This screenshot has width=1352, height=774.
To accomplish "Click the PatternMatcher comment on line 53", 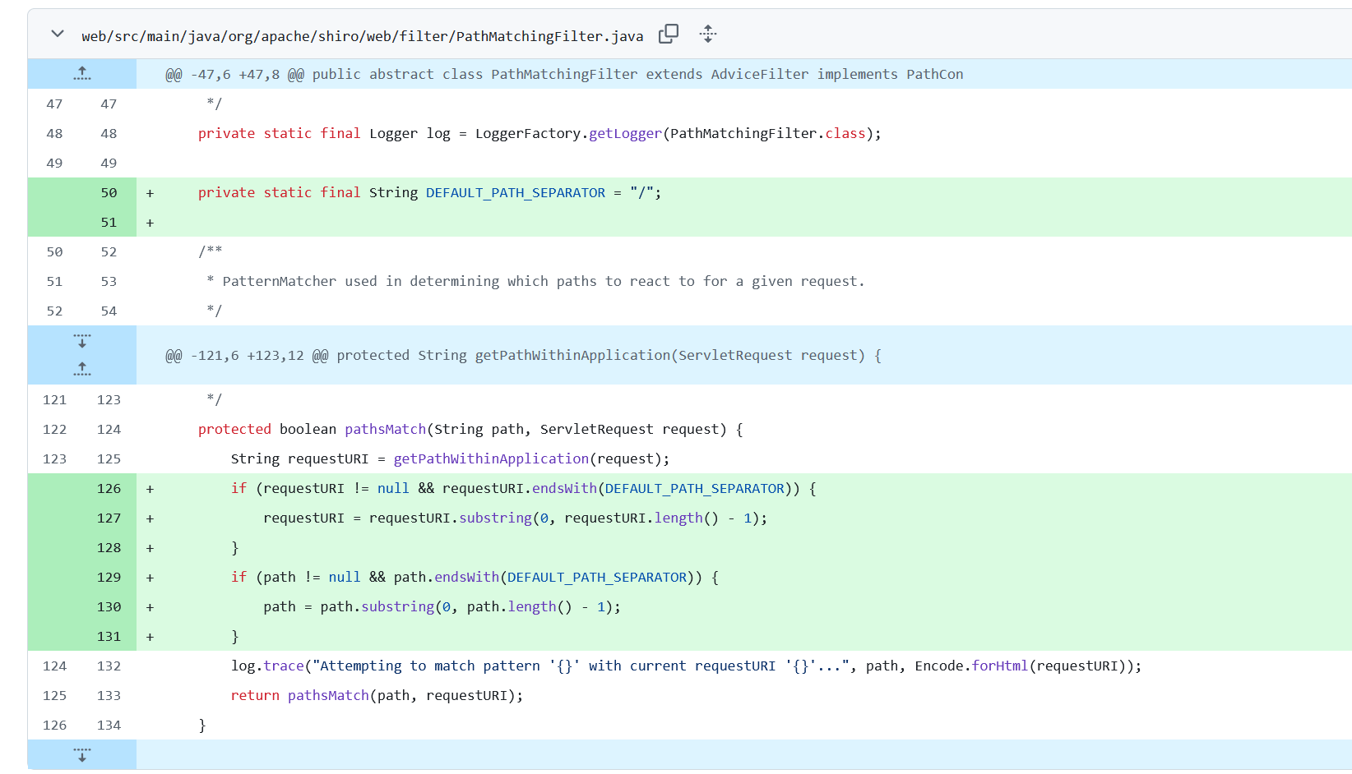I will tap(535, 281).
